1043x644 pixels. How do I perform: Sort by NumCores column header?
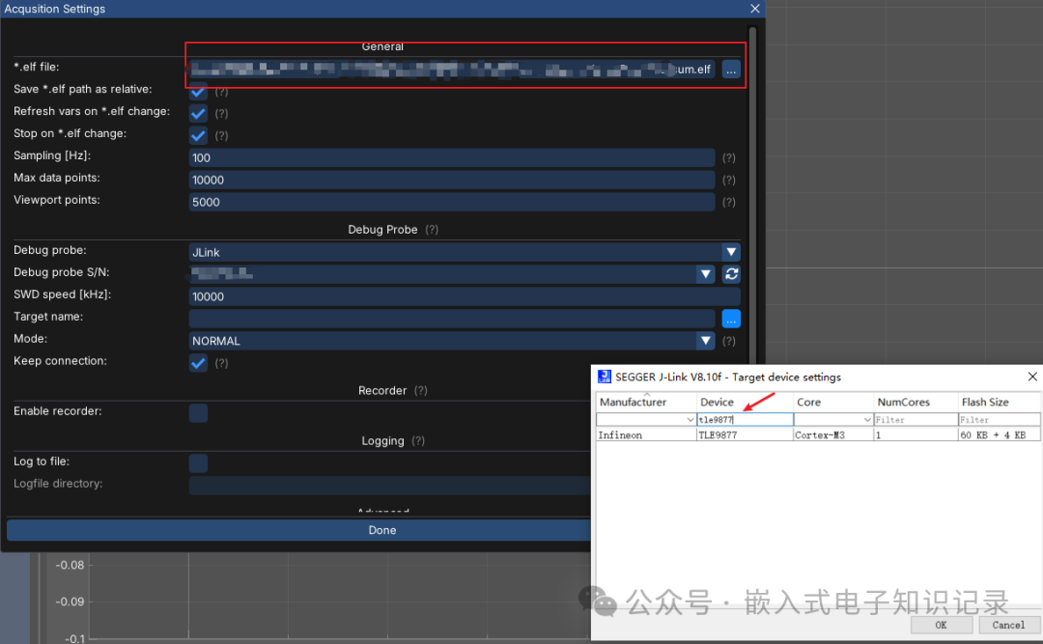click(916, 402)
